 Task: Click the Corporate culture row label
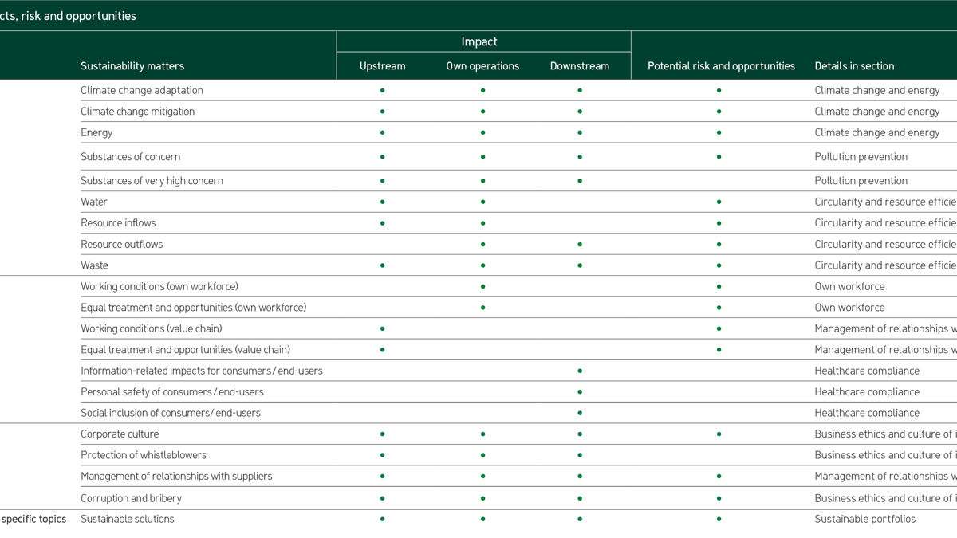click(x=120, y=434)
